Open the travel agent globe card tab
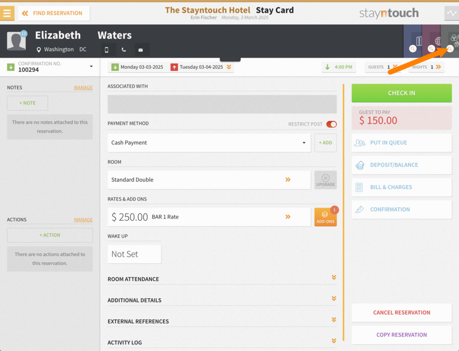The height and width of the screenshot is (351, 459). 432,41
